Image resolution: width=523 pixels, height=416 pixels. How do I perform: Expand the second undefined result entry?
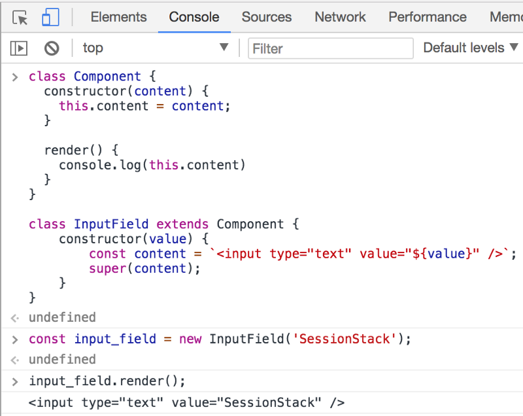pos(14,360)
